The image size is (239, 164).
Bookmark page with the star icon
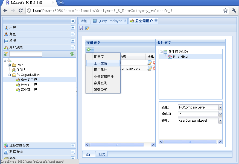tap(225, 11)
